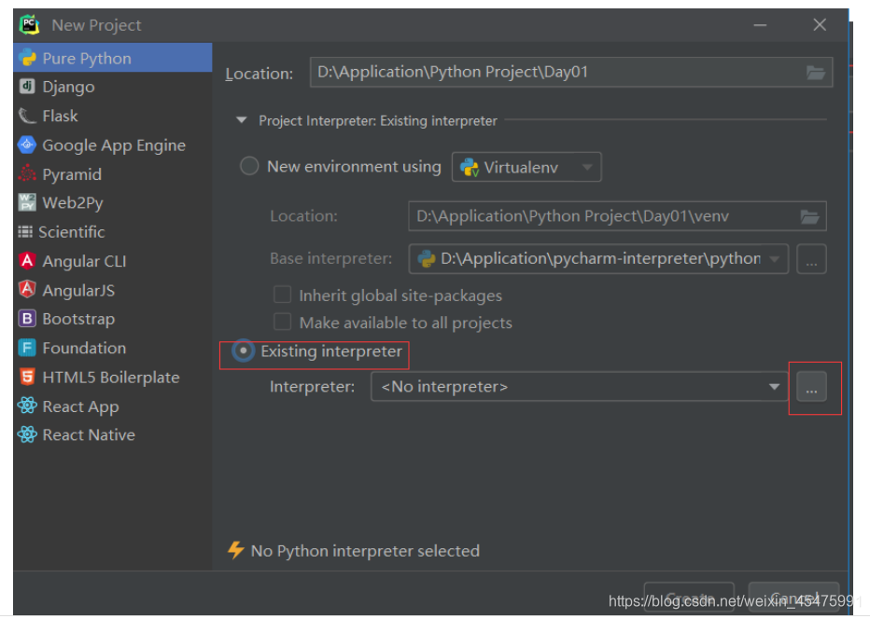Select New environment using radio button

click(249, 166)
